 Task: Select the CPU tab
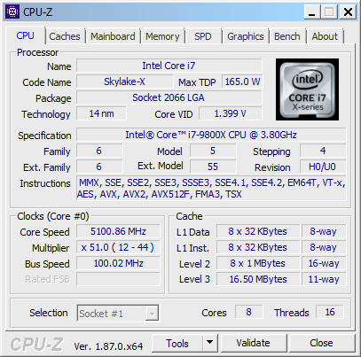pos(25,35)
